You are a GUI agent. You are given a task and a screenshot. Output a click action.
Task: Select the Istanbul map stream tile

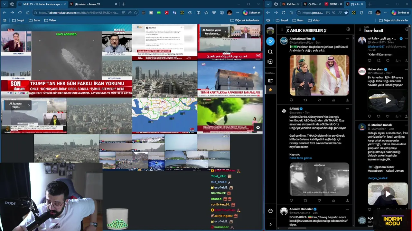(x=164, y=116)
